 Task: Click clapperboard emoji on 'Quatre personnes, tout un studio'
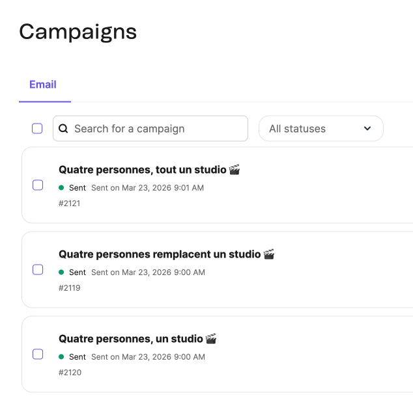click(235, 170)
